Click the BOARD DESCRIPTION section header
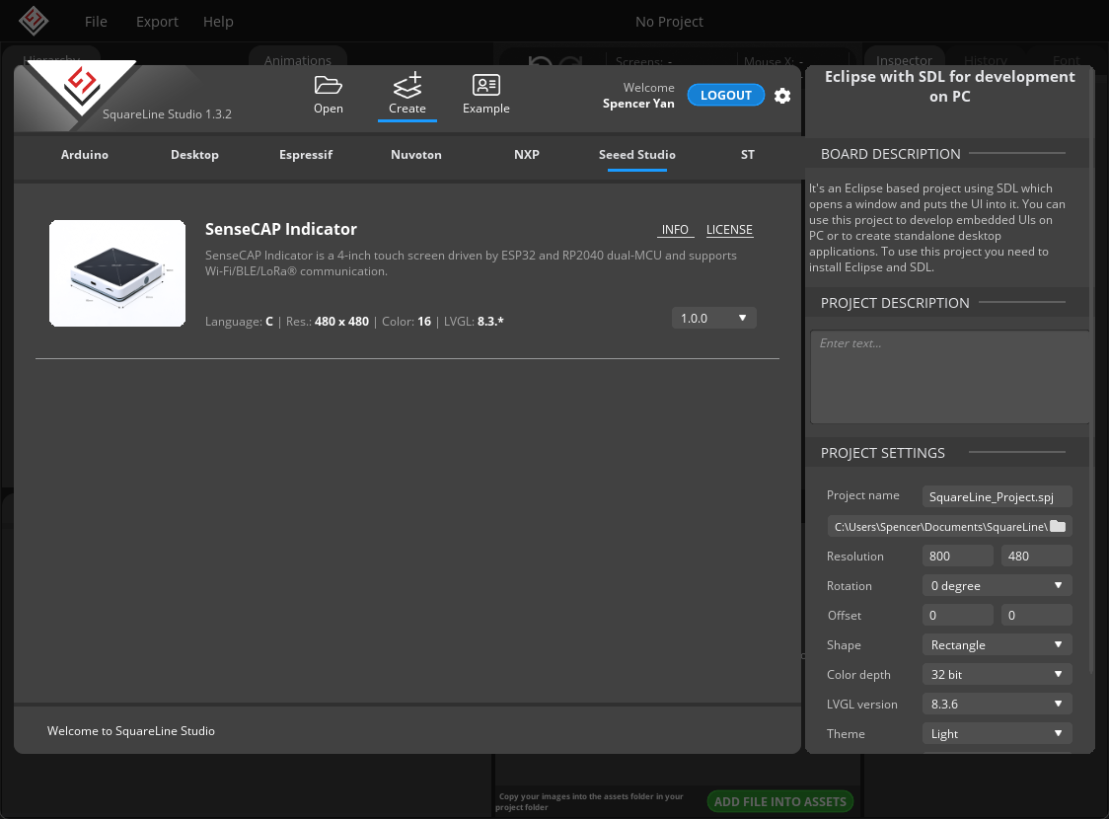Image resolution: width=1109 pixels, height=819 pixels. pyautogui.click(x=890, y=154)
